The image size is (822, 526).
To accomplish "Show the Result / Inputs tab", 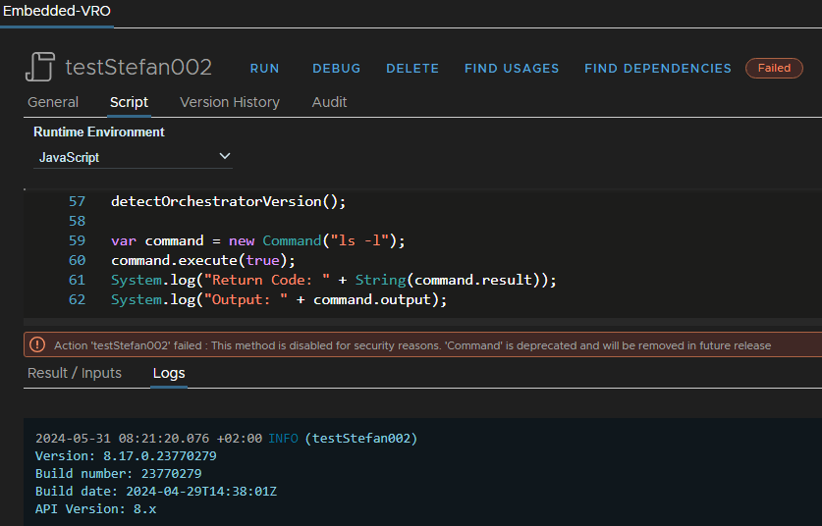I will tap(75, 373).
